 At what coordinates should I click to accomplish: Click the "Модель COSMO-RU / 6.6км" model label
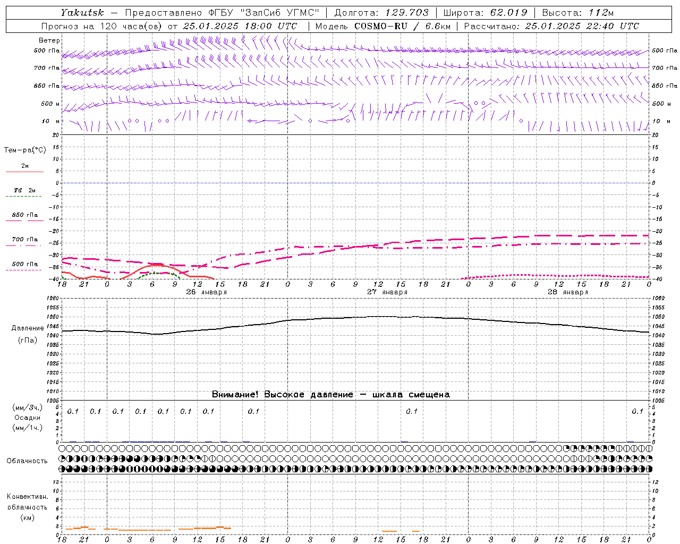click(382, 26)
